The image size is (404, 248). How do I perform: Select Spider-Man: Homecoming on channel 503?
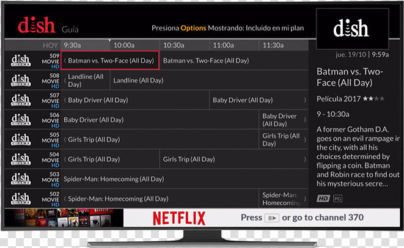(x=185, y=179)
